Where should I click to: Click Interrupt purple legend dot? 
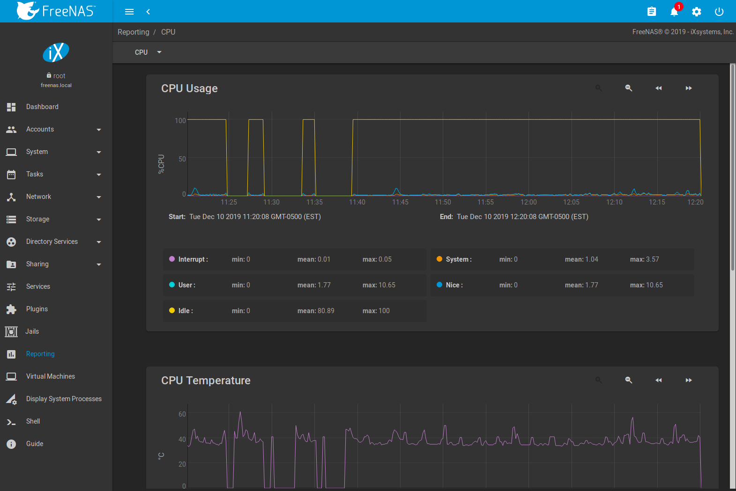point(172,259)
